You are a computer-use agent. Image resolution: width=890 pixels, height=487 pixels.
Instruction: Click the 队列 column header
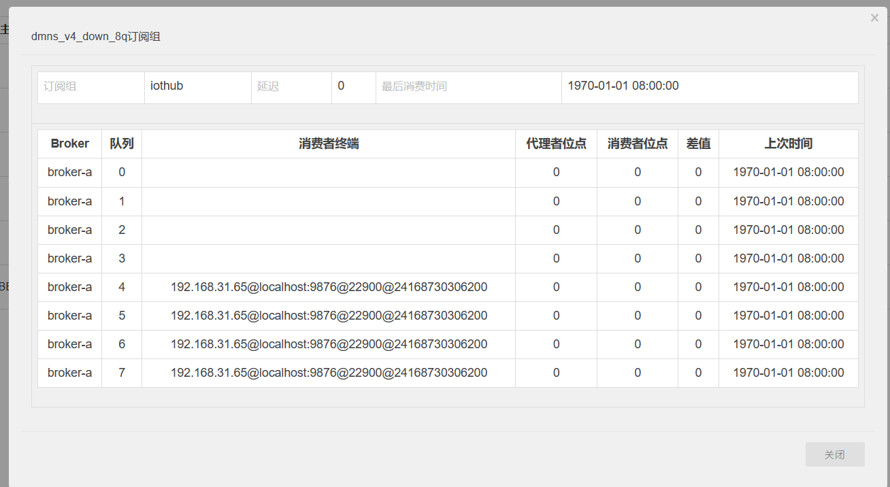click(x=122, y=144)
